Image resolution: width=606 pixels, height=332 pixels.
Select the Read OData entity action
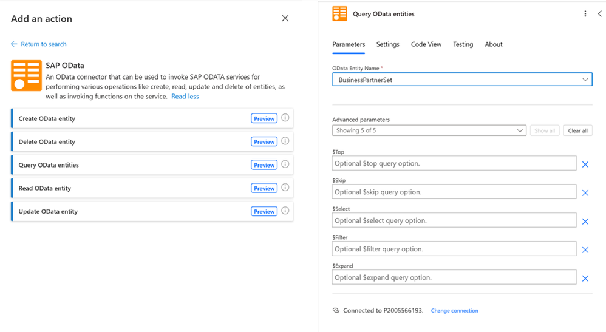tap(45, 188)
